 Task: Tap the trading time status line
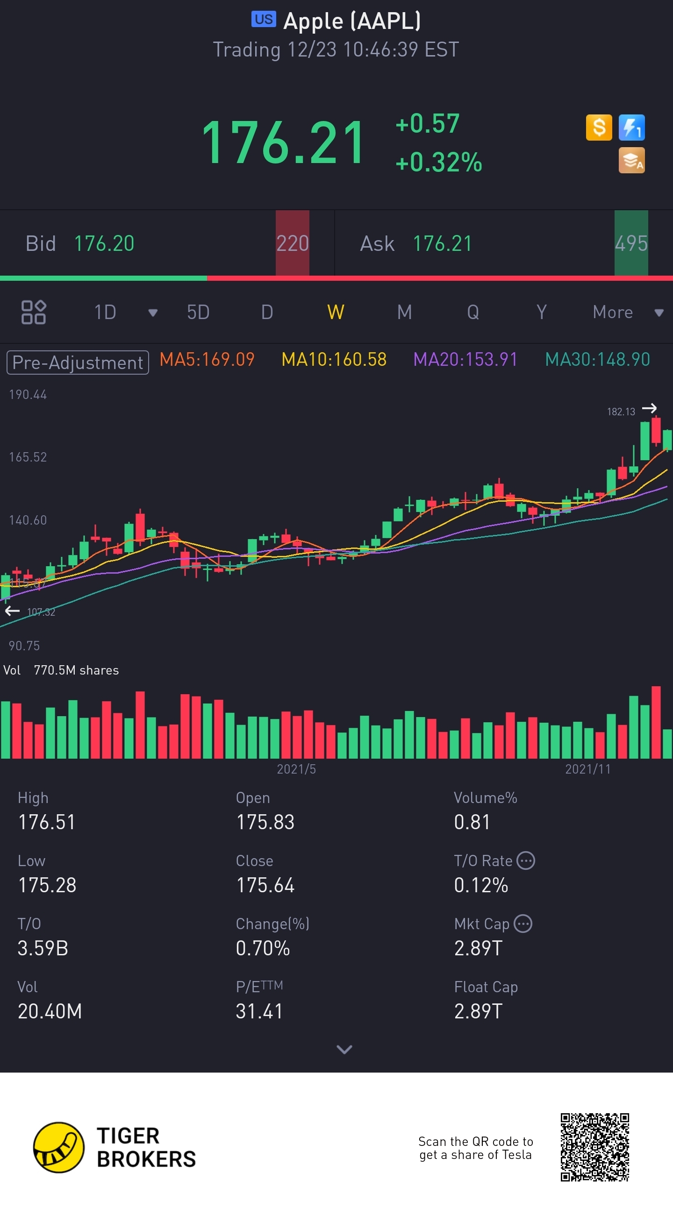pos(336,50)
